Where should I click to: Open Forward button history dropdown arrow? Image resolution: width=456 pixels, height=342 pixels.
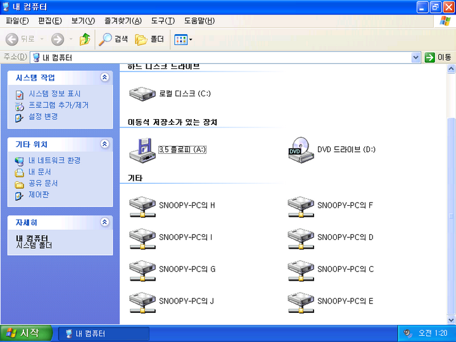click(71, 39)
